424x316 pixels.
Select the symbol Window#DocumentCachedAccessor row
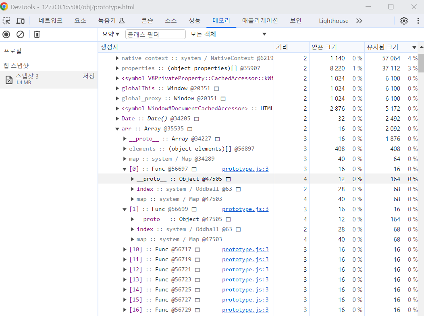pyautogui.click(x=258, y=109)
